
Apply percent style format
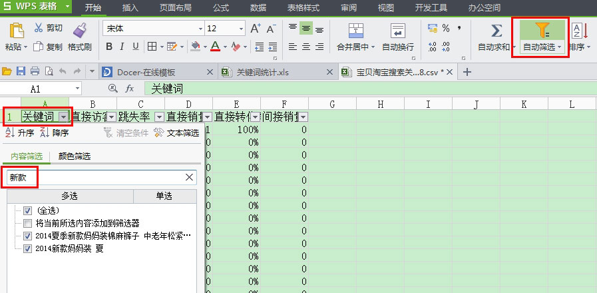[446, 28]
